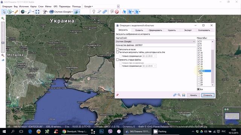
Task: Open Microsoft Edge from the taskbar
Action: (x=30, y=132)
